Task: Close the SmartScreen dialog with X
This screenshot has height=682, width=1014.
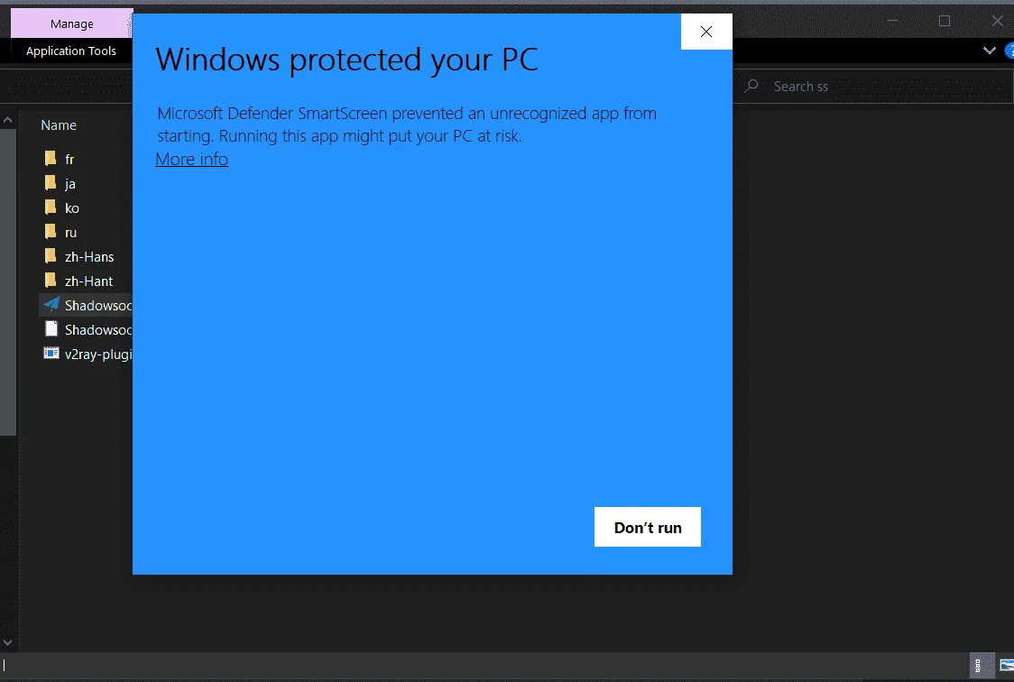Action: coord(706,32)
